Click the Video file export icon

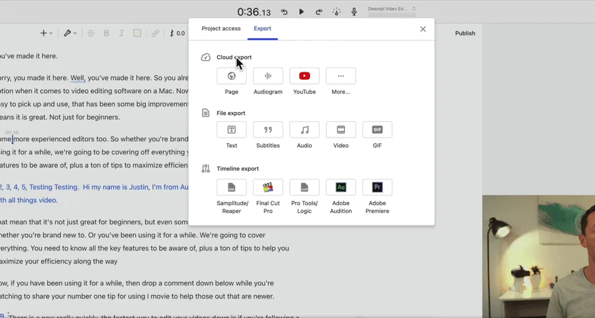pos(341,130)
